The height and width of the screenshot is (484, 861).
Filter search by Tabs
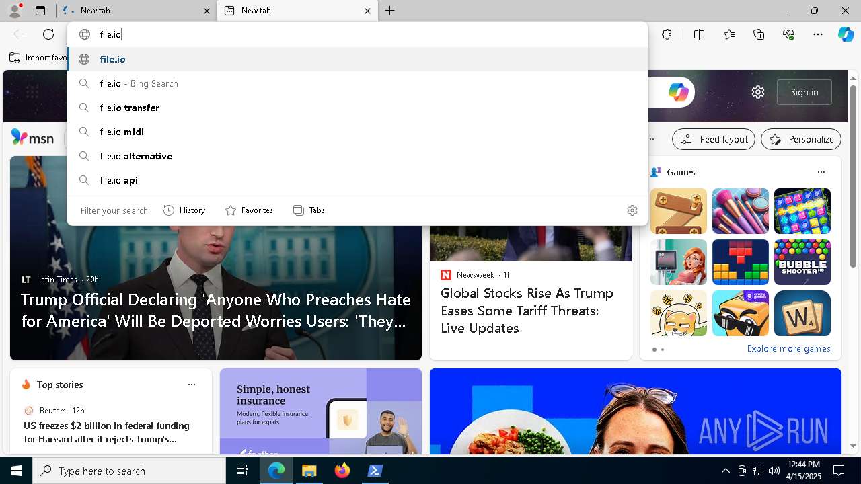pyautogui.click(x=309, y=210)
